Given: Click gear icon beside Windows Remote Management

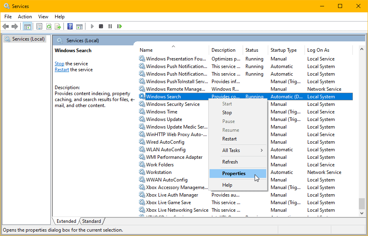Looking at the screenshot, I should [142, 89].
